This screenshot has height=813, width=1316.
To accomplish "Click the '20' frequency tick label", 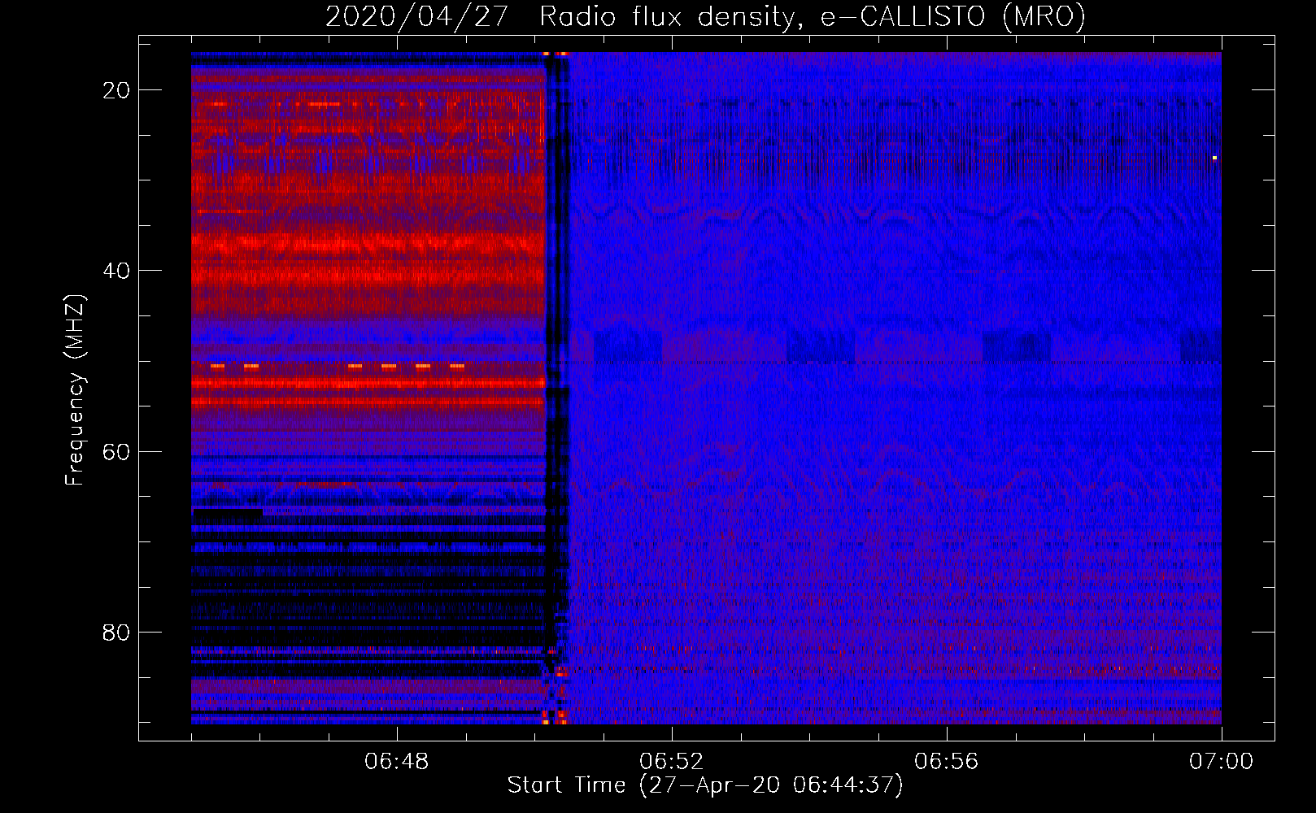I will pyautogui.click(x=116, y=90).
